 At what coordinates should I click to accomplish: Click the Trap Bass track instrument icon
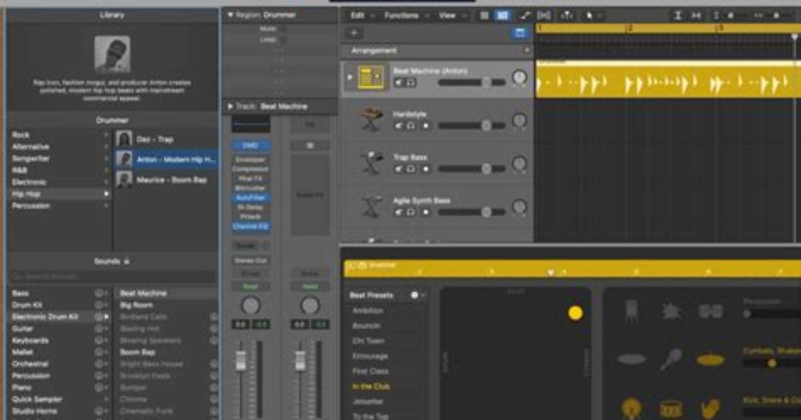(x=372, y=163)
